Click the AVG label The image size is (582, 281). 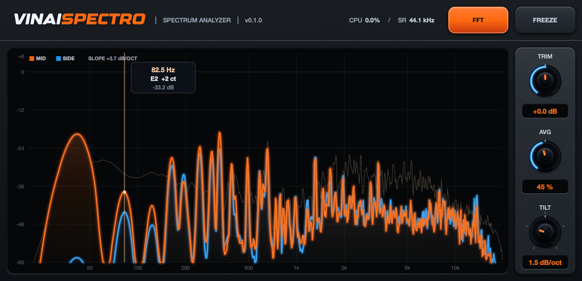click(545, 132)
